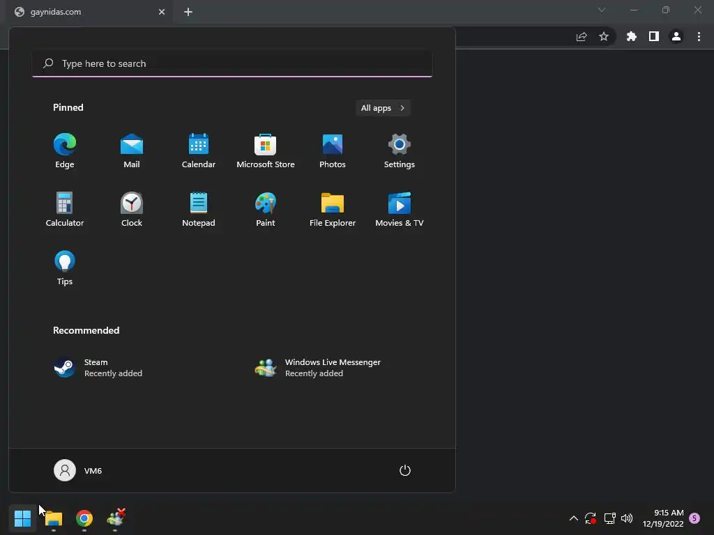Show hidden system tray icons
Image resolution: width=714 pixels, height=535 pixels.
(574, 518)
